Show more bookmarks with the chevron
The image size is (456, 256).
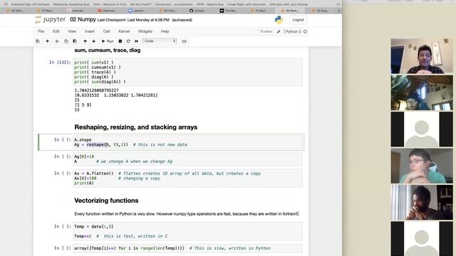(338, 4)
